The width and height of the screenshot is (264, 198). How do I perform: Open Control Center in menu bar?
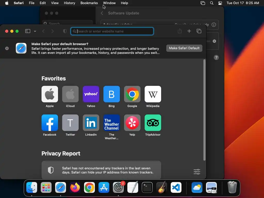point(220,3)
